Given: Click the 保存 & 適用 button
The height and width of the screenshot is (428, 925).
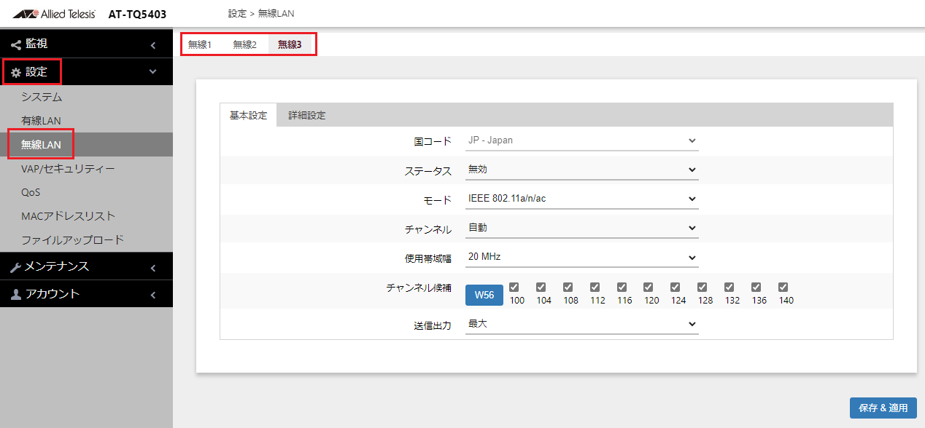Looking at the screenshot, I should click(883, 408).
